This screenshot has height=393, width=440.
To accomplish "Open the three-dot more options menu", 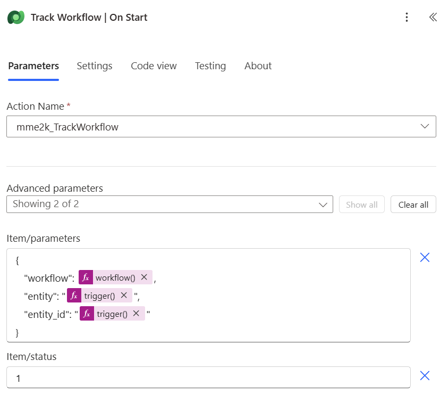I will click(x=407, y=18).
